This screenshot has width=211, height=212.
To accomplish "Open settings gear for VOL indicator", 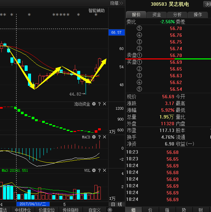I will click(94, 170).
